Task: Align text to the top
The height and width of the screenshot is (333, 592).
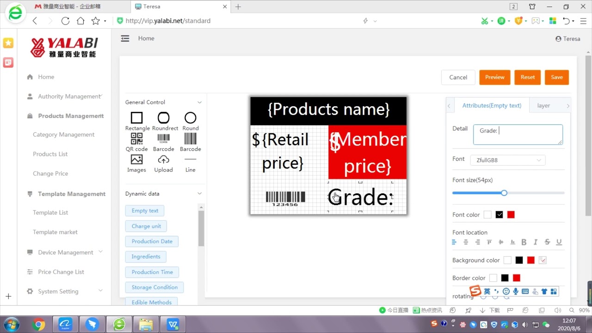Action: pyautogui.click(x=489, y=242)
